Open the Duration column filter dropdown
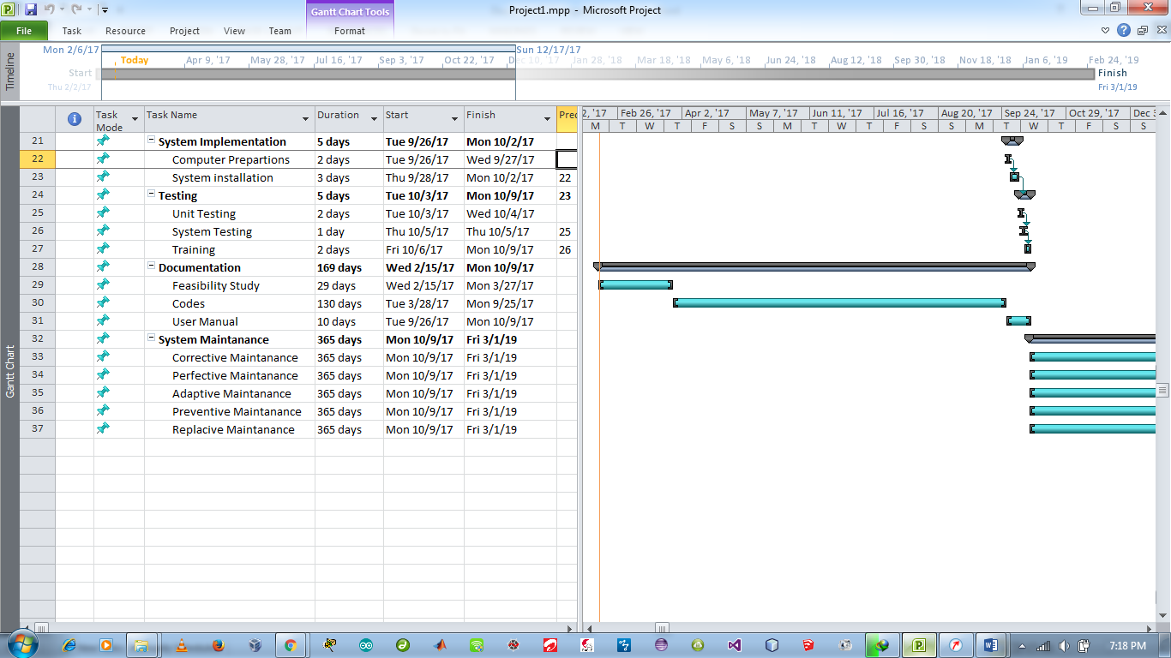The height and width of the screenshot is (658, 1171). (x=373, y=118)
